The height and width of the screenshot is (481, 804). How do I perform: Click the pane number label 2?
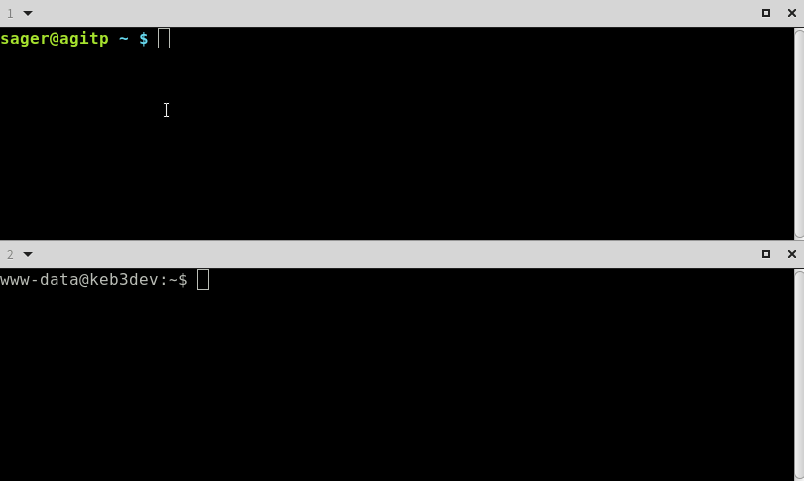pyautogui.click(x=10, y=254)
